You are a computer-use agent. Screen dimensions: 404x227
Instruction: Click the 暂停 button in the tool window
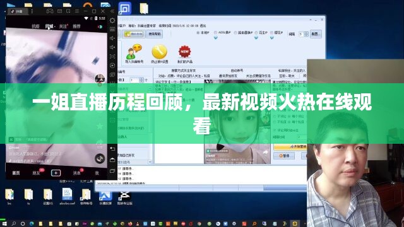pos(284,156)
